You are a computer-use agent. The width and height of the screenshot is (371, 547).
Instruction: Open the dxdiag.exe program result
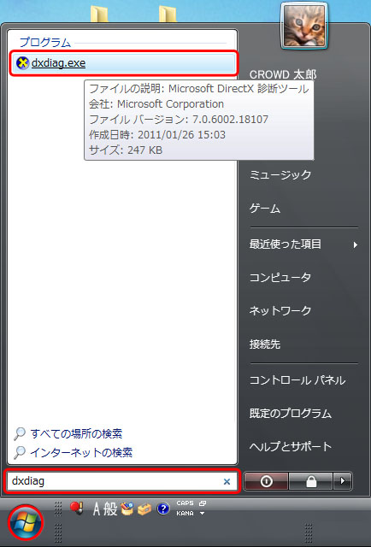124,63
